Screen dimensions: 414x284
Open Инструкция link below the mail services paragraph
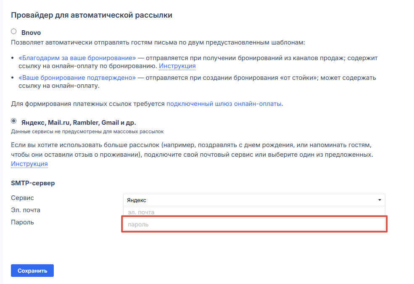(x=29, y=164)
